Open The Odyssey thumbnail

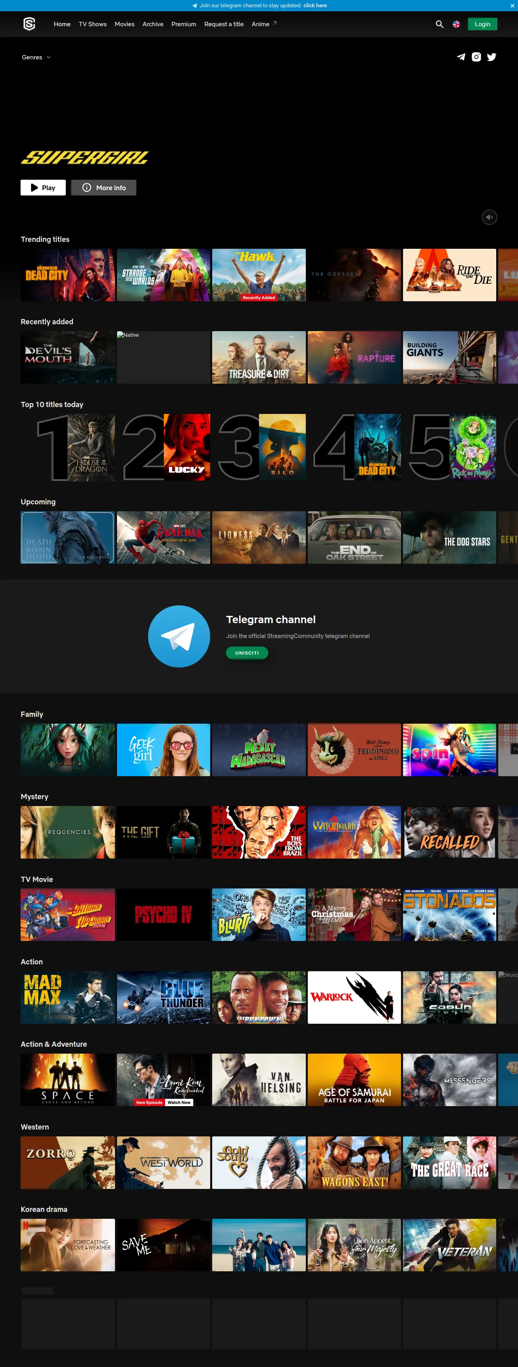[354, 275]
